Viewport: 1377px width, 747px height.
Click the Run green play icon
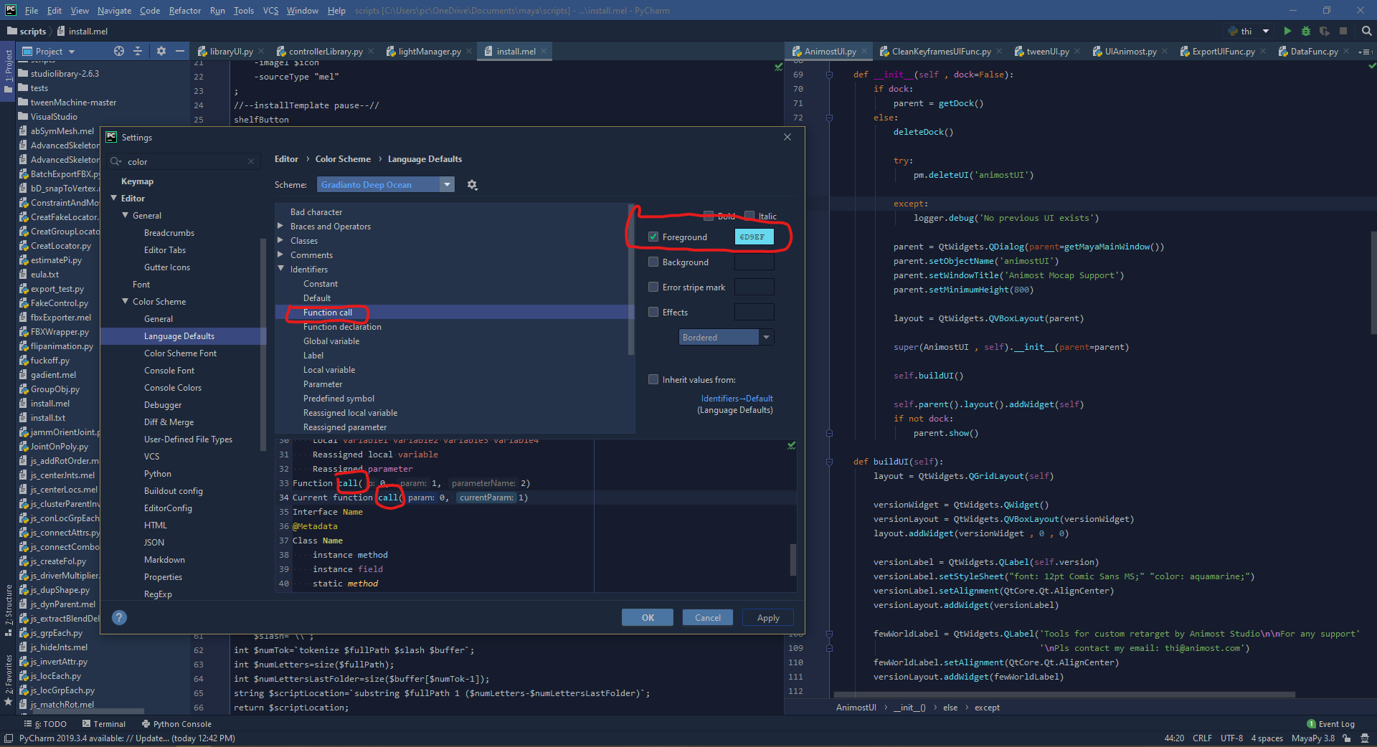1287,31
